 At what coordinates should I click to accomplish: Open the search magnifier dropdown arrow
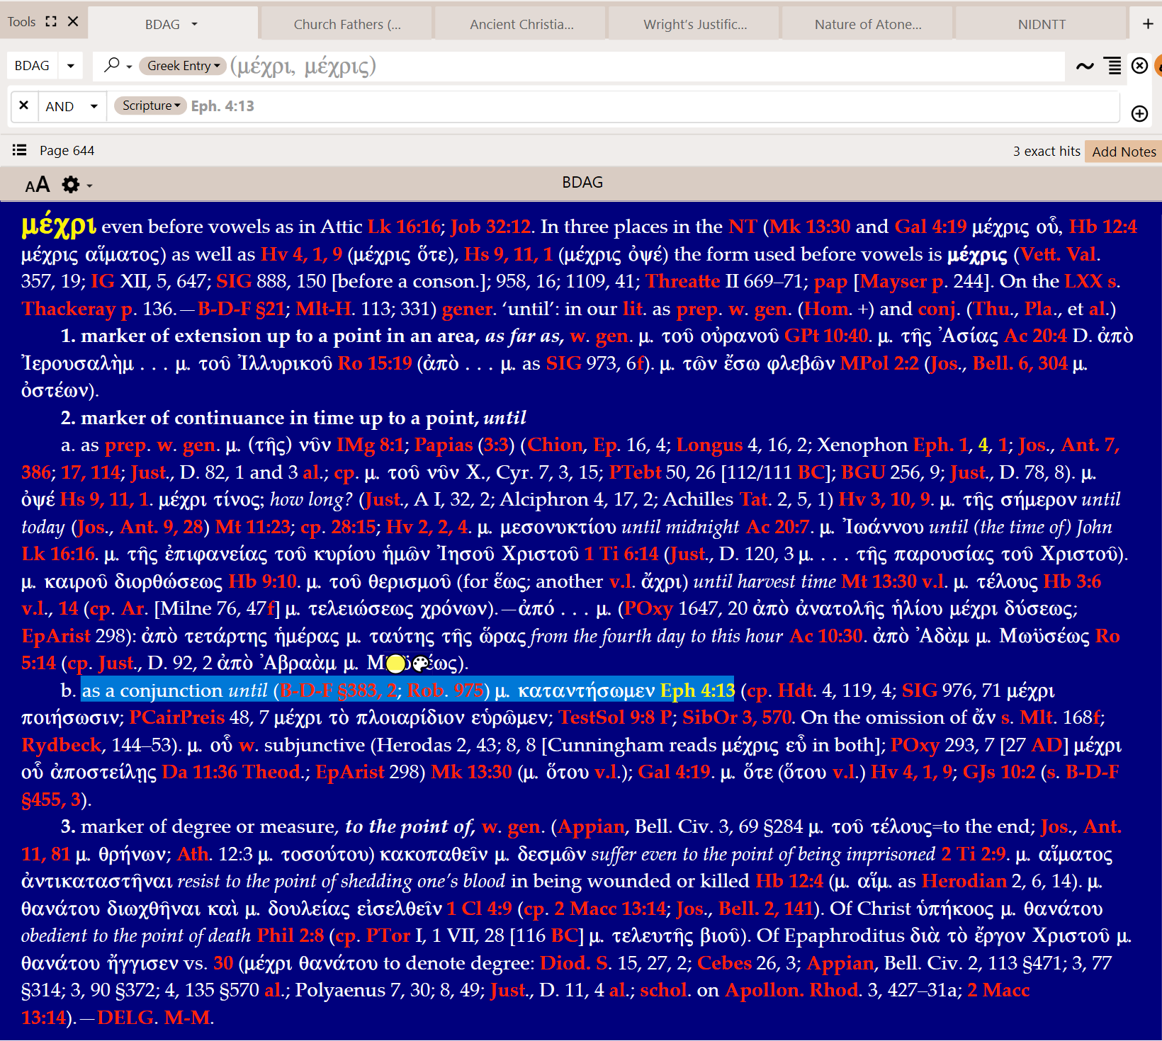[129, 67]
